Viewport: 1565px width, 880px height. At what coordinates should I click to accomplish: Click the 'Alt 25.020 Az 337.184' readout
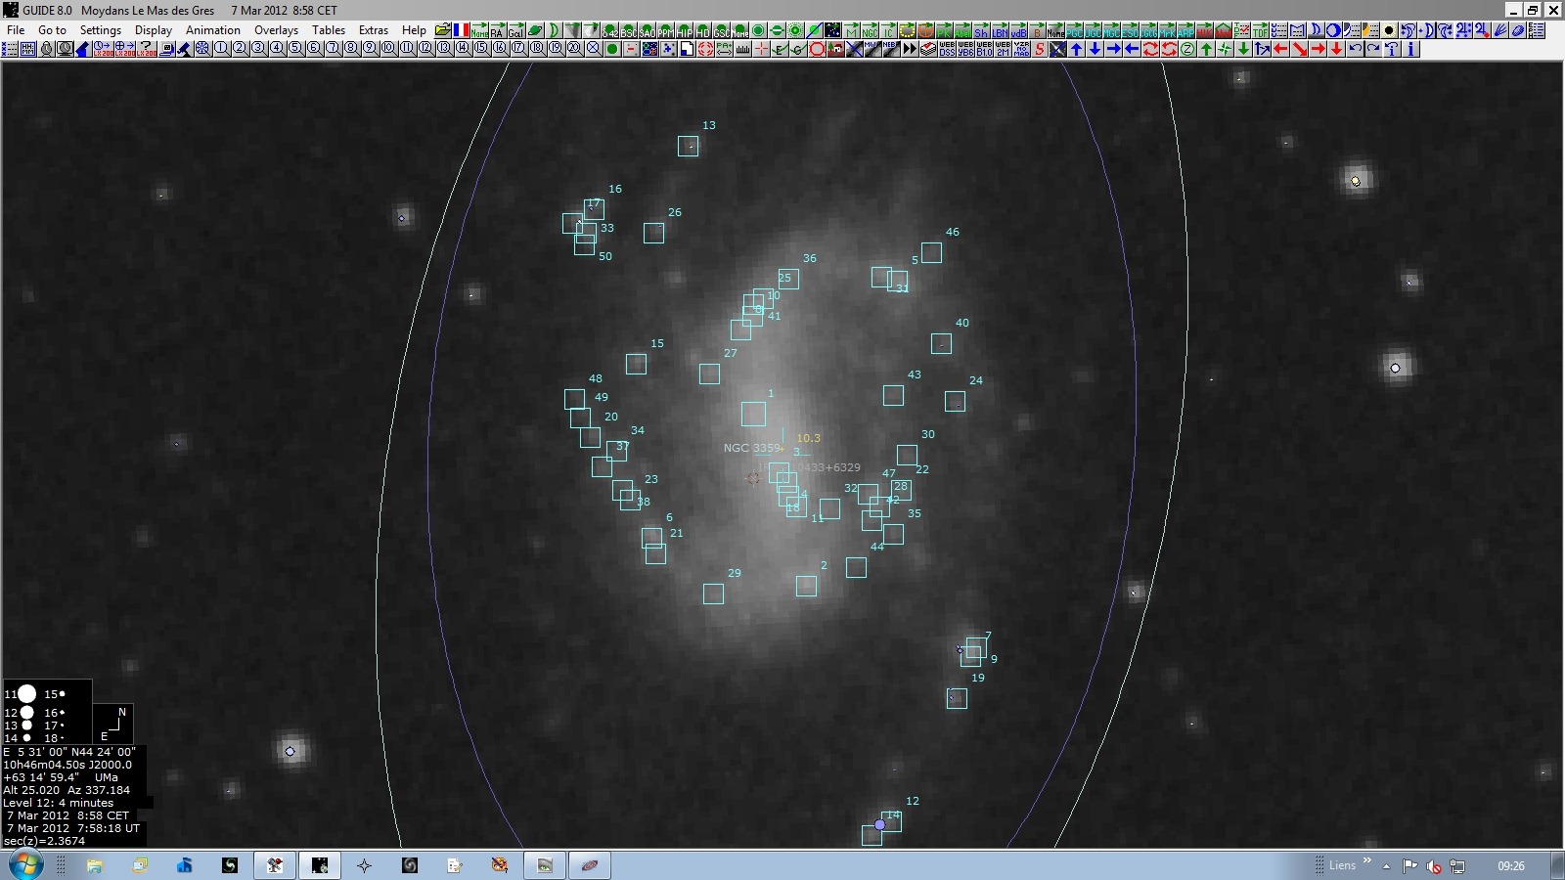[x=67, y=790]
